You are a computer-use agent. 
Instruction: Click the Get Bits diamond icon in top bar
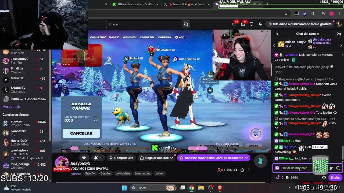point(260,24)
